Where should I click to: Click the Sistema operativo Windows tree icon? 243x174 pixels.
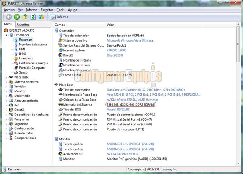pos(11,82)
